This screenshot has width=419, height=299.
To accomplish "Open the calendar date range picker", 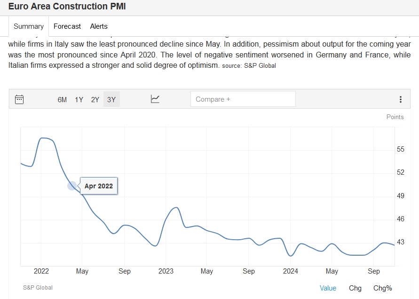I will coord(19,99).
